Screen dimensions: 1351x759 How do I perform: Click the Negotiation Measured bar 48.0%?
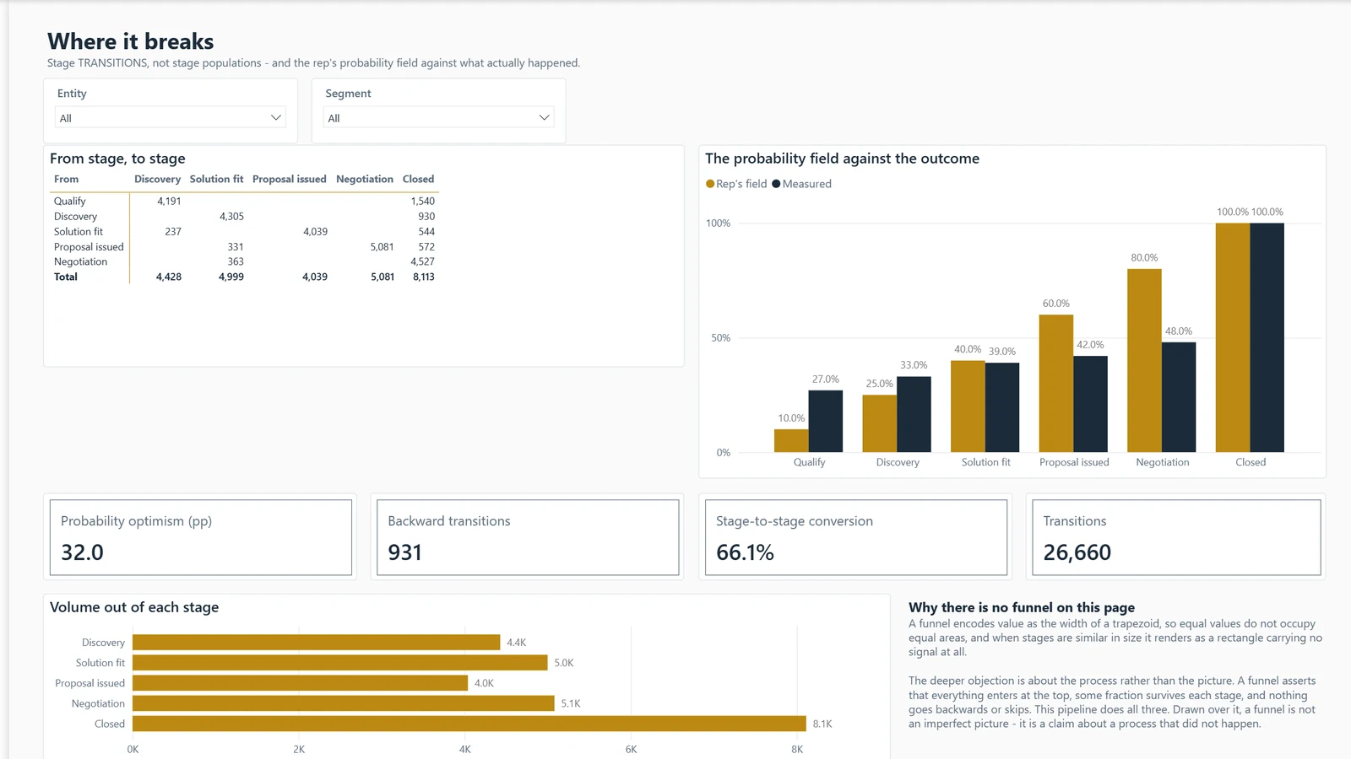pos(1179,397)
